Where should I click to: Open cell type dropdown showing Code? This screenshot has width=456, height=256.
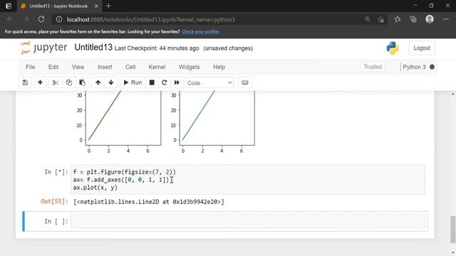209,83
